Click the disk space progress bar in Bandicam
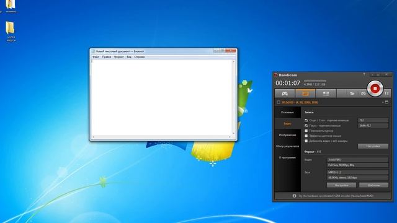This screenshot has height=223, width=397. coord(315,81)
